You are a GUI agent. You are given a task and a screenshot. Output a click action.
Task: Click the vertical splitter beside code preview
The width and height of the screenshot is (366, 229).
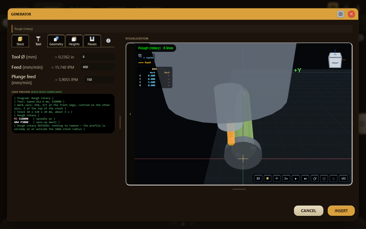click(120, 122)
